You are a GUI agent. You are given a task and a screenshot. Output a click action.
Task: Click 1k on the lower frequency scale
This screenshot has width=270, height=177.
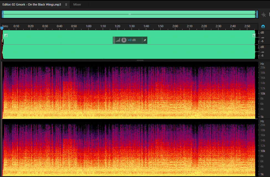[262, 174]
